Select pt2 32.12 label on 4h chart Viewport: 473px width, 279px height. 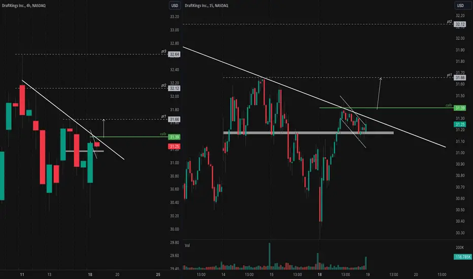coord(175,88)
